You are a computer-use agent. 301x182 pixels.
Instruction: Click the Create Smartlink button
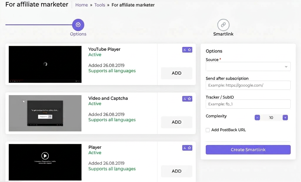[x=248, y=150]
